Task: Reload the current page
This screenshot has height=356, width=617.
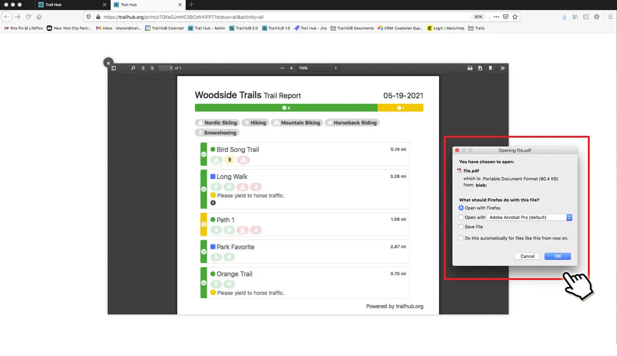Action: point(28,17)
